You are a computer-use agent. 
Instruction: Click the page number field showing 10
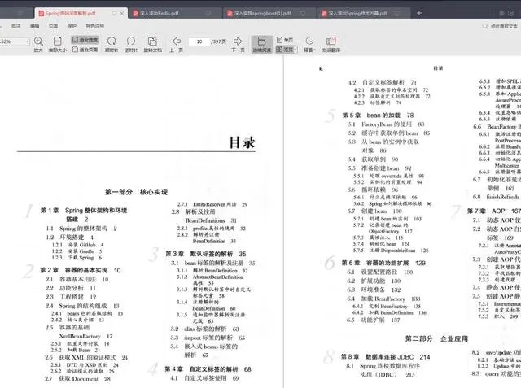[x=199, y=41]
